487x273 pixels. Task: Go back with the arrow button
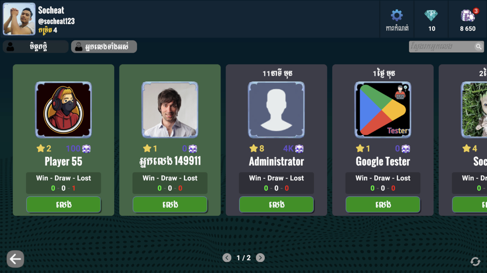click(15, 259)
